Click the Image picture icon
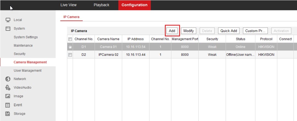Viewport: 297px width, 121px height. (8, 96)
